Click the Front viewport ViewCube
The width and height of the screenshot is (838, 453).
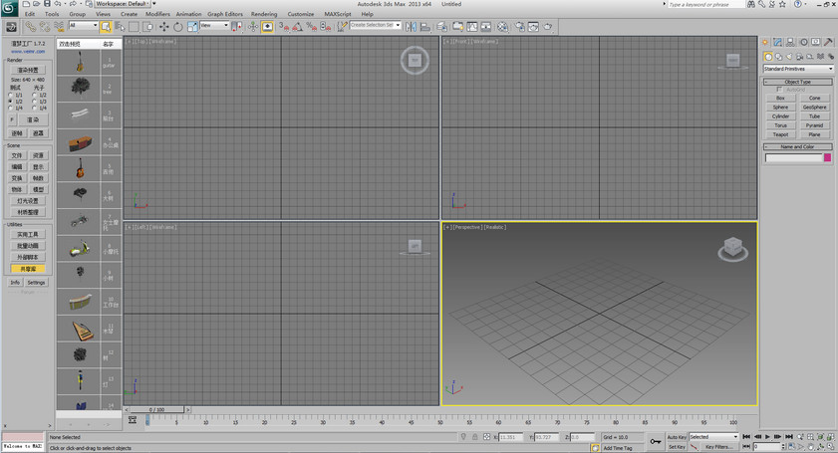(733, 61)
